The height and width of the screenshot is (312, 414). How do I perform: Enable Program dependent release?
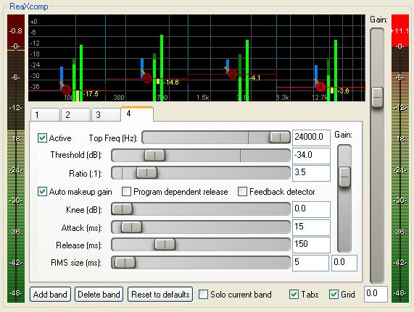click(x=126, y=192)
